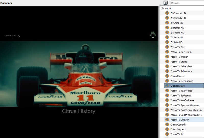Click the globe icon next to Z! Horror HD

(x=167, y=28)
